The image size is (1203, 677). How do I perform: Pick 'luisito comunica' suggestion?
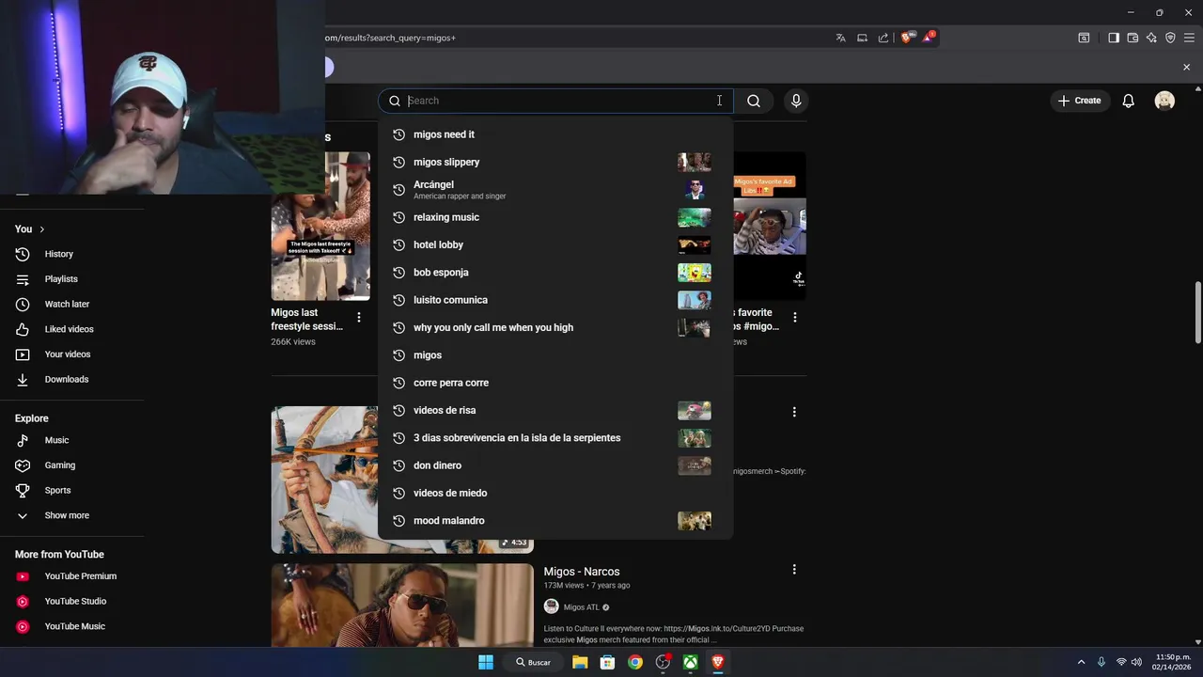coord(555,300)
